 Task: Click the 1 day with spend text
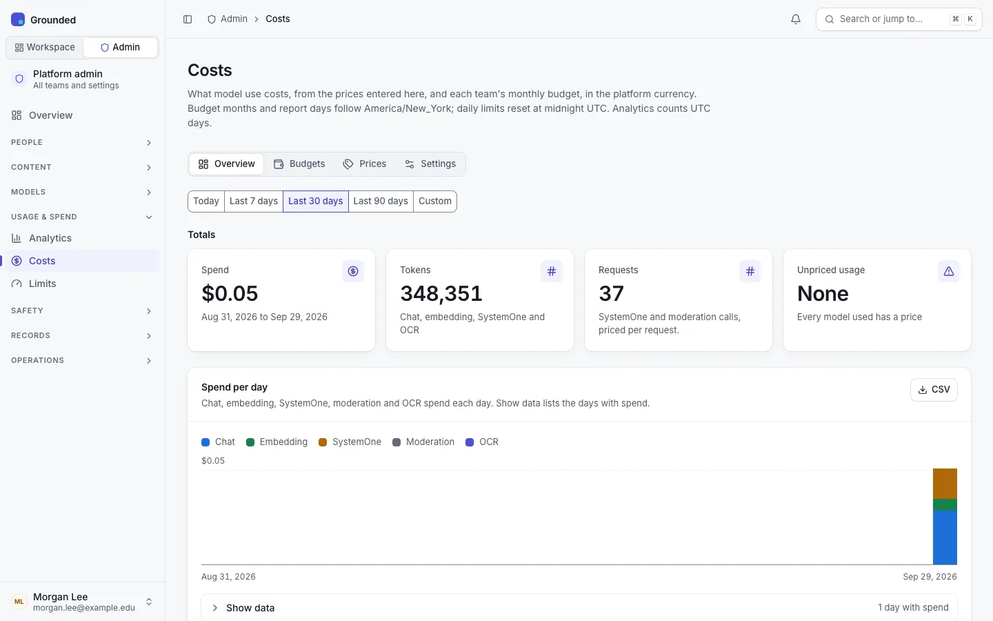tap(913, 608)
